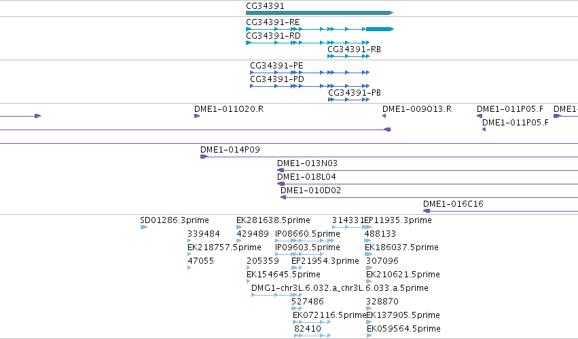
Task: Select EST feature 527486
Action: 308,302
